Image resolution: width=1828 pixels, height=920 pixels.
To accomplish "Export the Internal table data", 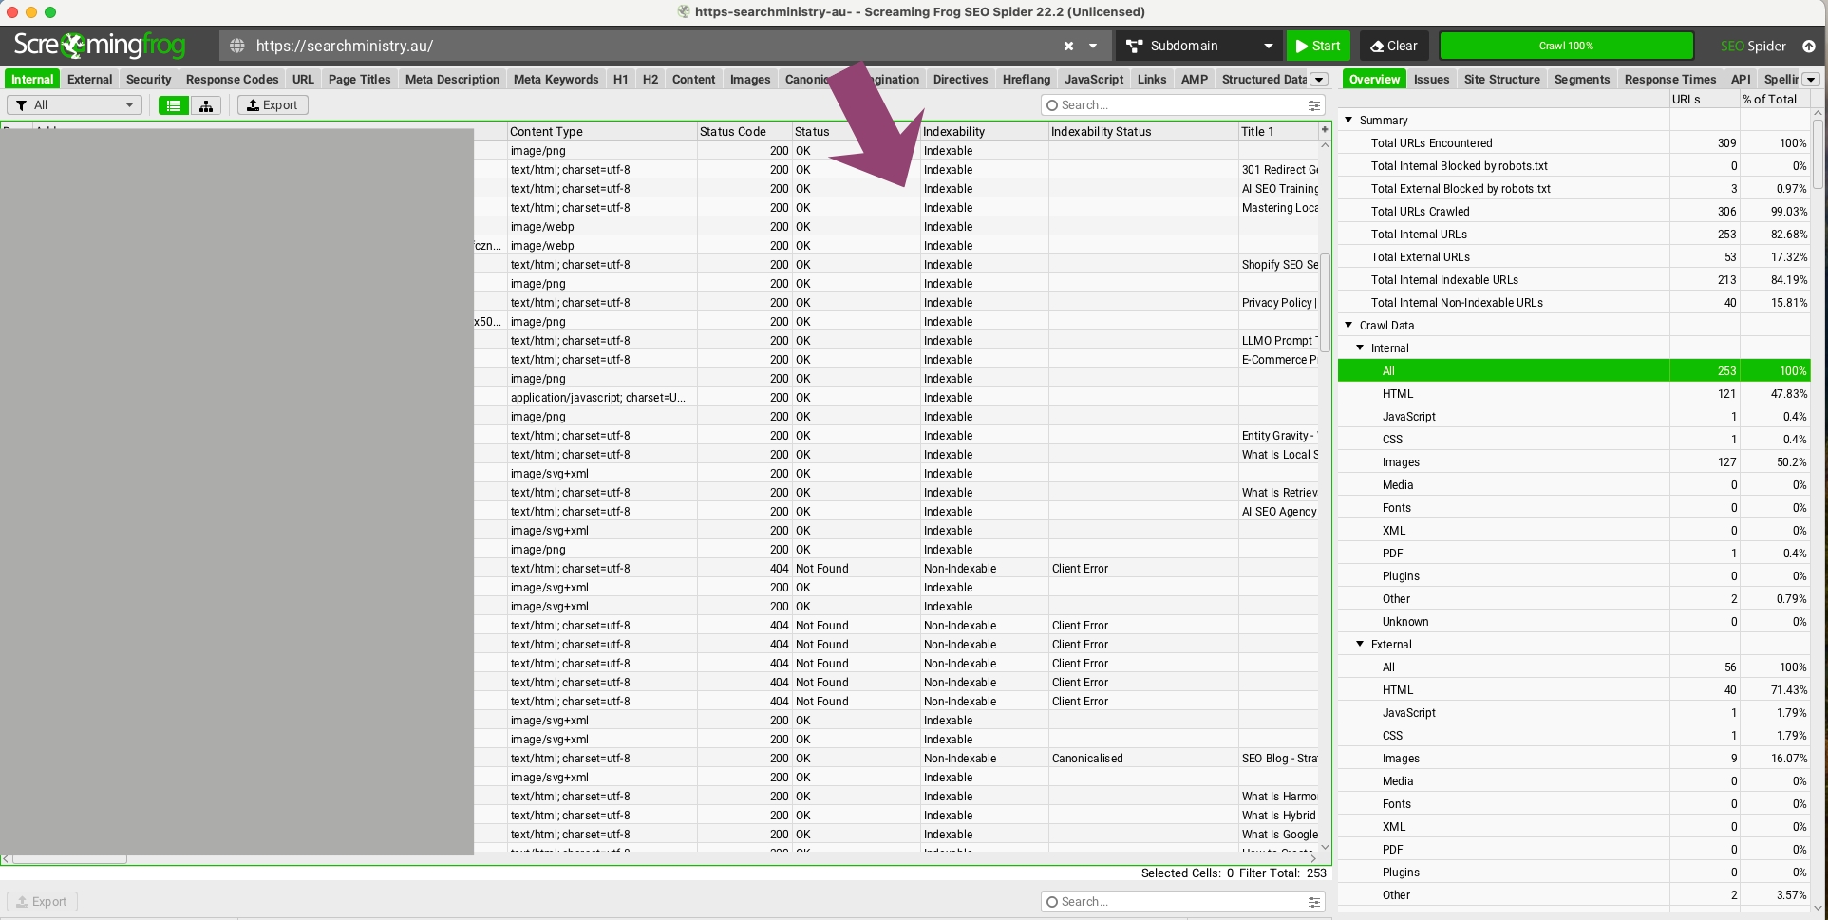I will click(x=273, y=105).
